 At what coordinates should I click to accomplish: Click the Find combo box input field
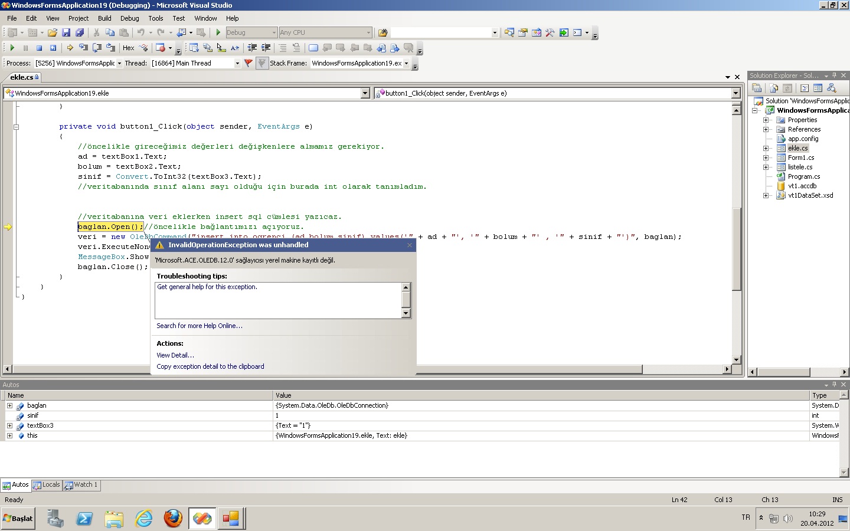[440, 32]
